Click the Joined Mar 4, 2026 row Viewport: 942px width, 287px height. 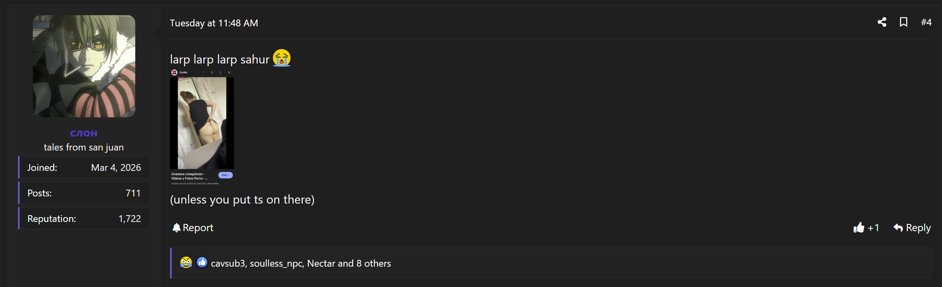84,168
